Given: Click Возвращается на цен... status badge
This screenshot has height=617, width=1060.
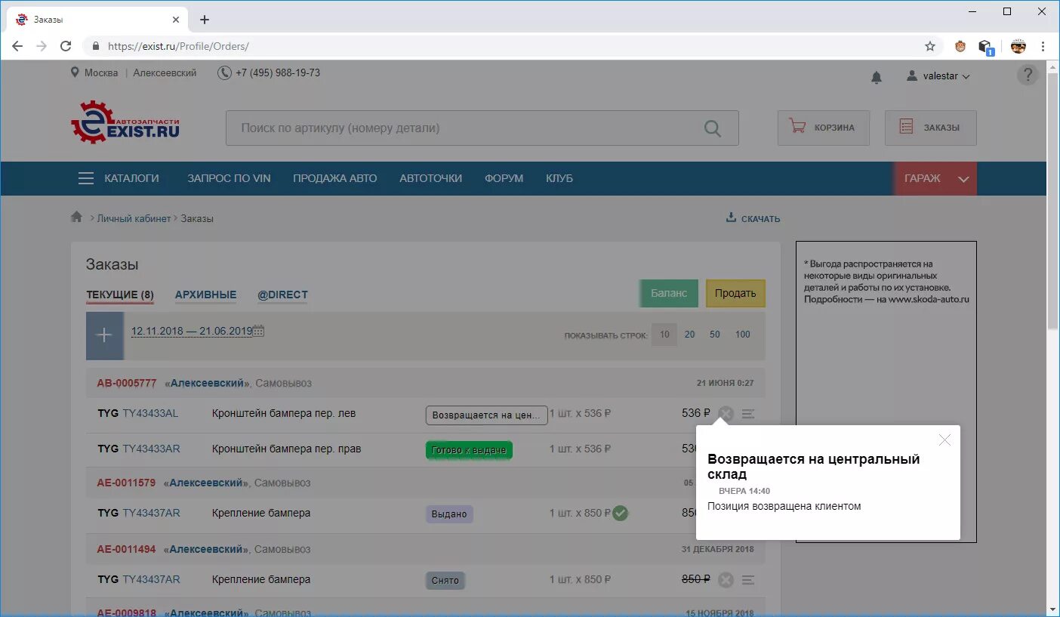Looking at the screenshot, I should [x=486, y=415].
